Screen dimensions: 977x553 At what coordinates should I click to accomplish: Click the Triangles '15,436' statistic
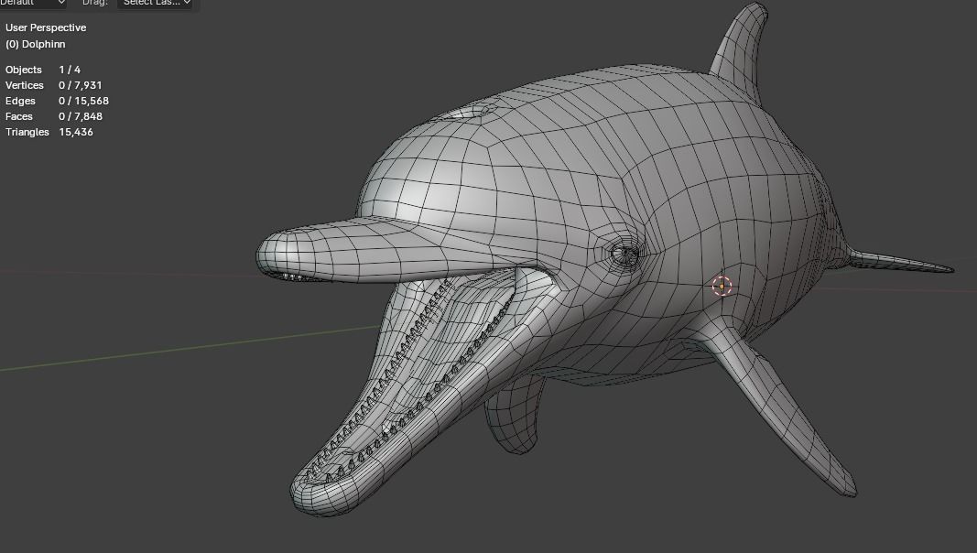[76, 132]
